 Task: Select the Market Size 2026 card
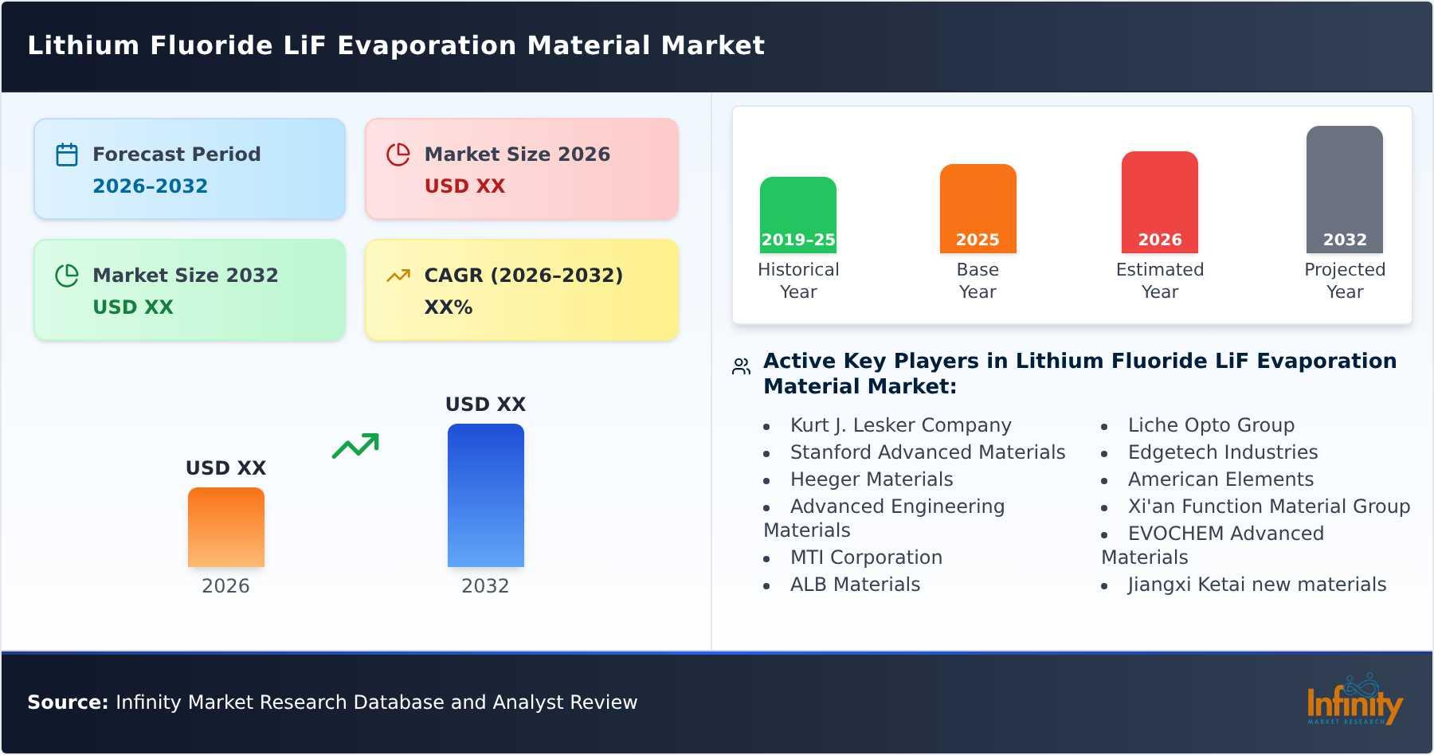pyautogui.click(x=522, y=169)
